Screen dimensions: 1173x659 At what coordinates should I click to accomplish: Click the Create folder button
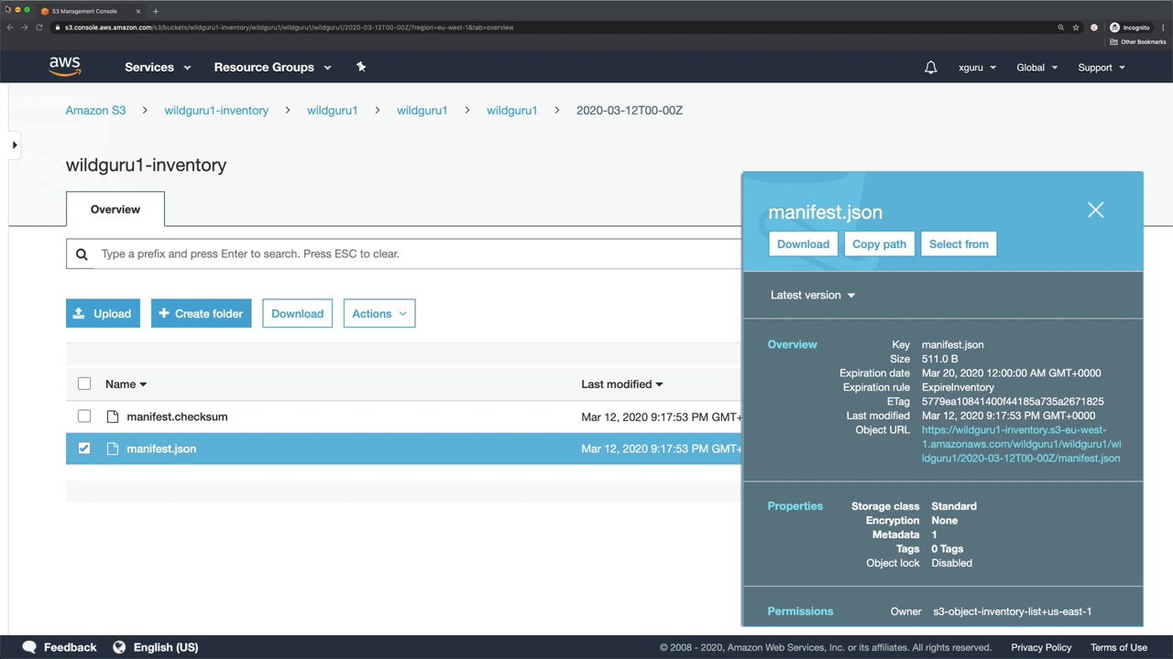[x=201, y=314]
